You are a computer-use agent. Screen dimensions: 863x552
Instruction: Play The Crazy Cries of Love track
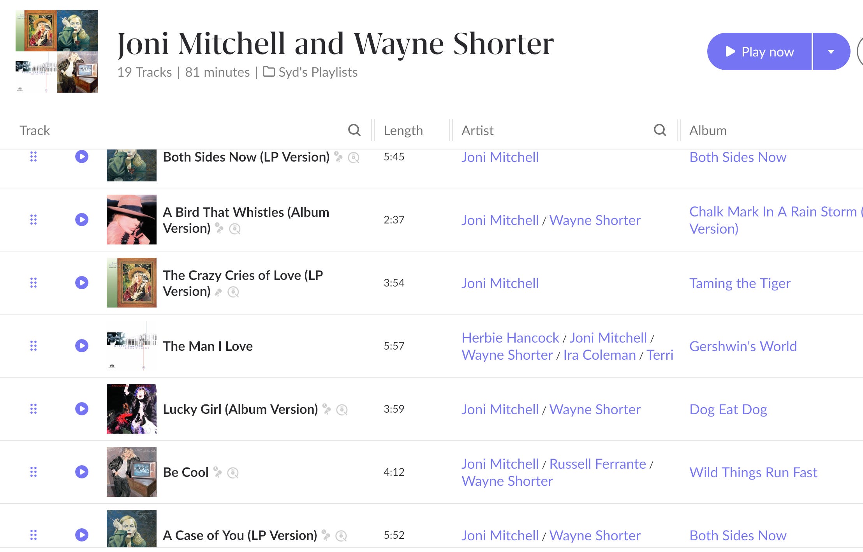82,283
